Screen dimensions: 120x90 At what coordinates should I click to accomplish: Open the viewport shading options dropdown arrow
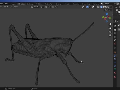[x=111, y=7]
